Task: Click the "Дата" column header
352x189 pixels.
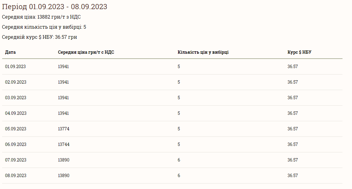Action: (x=10, y=52)
